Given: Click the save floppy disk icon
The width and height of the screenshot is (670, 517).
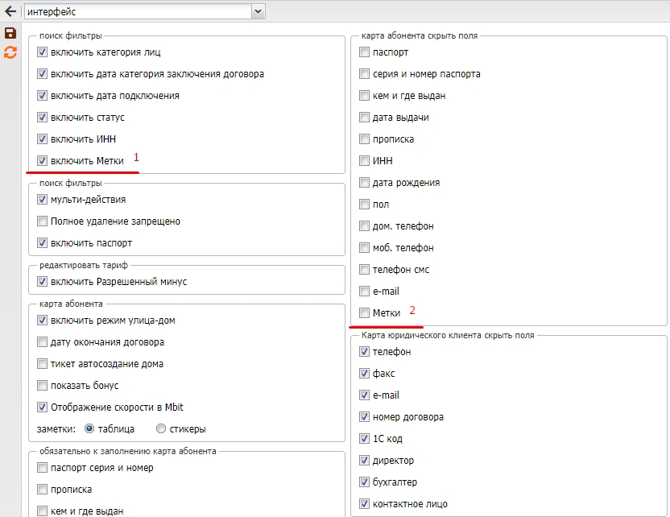Looking at the screenshot, I should 10,33.
